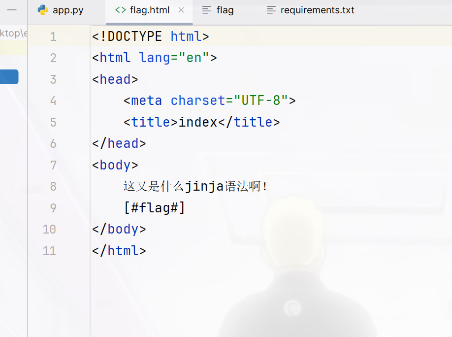The width and height of the screenshot is (452, 337).
Task: Click the Python icon on the app.py tab
Action: [x=43, y=10]
